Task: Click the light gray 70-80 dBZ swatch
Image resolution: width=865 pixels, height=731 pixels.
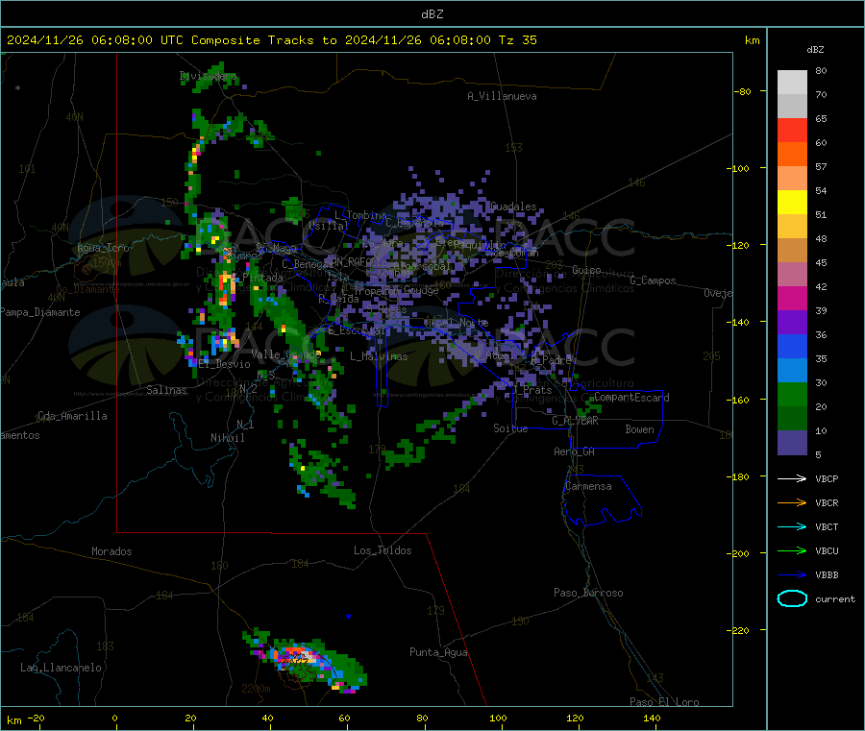Action: [792, 83]
